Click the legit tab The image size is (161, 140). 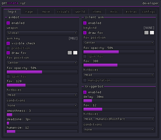point(12,12)
